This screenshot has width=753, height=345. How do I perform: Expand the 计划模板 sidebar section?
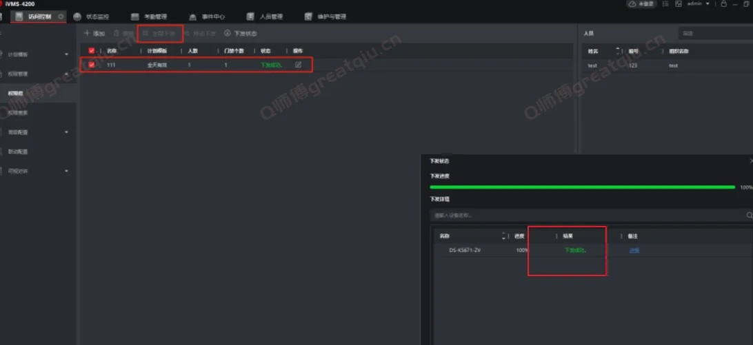point(66,54)
